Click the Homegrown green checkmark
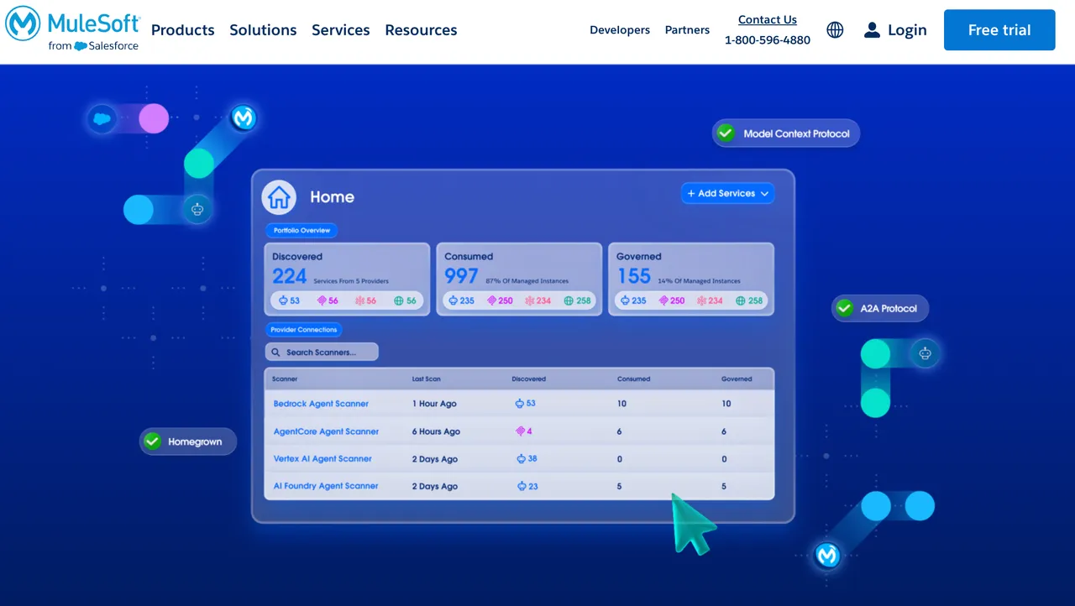 [152, 441]
